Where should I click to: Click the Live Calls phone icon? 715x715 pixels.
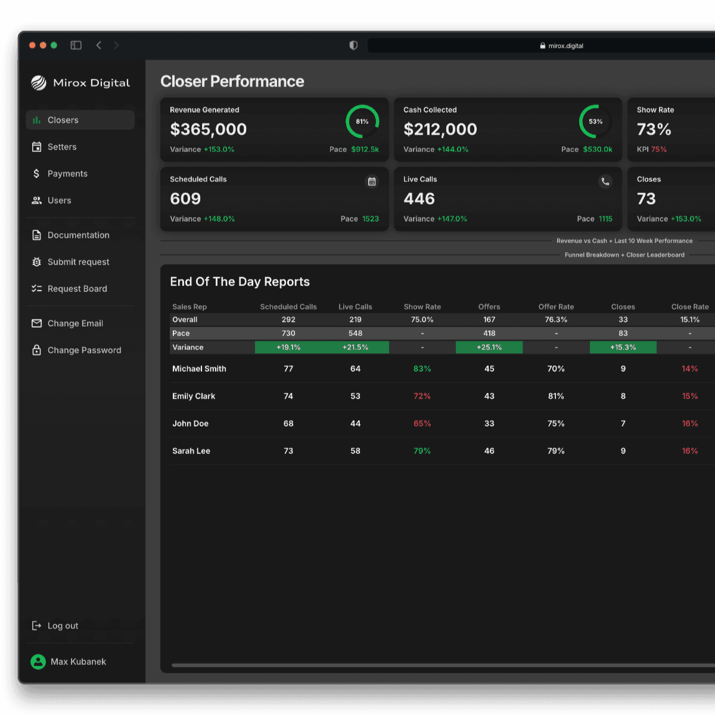605,181
